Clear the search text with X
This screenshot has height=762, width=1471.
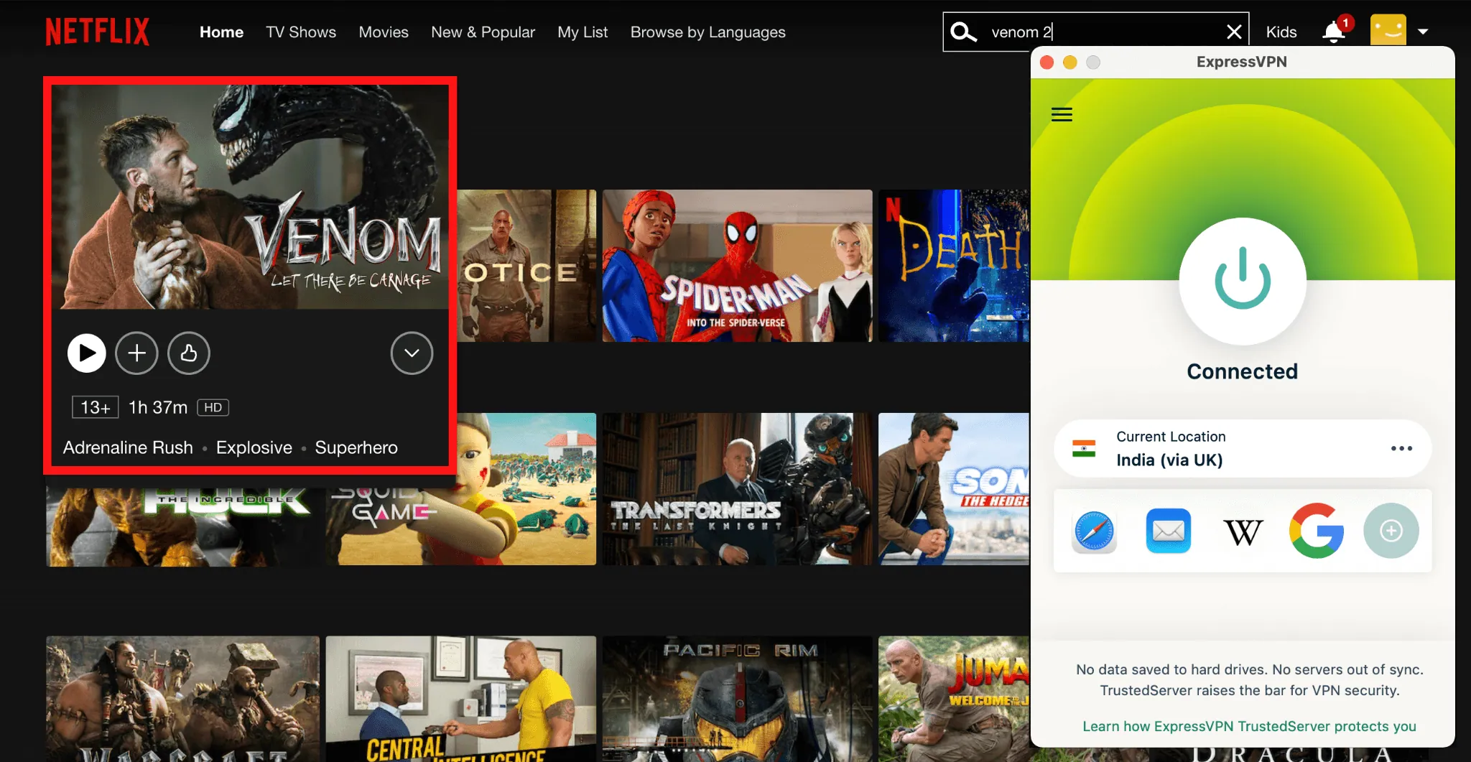(x=1233, y=32)
